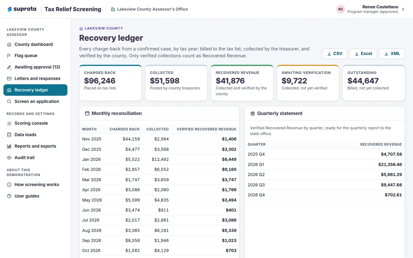Viewport: 413px width, 258px height.
Task: Click Renee Castellano user name
Action: [380, 7]
